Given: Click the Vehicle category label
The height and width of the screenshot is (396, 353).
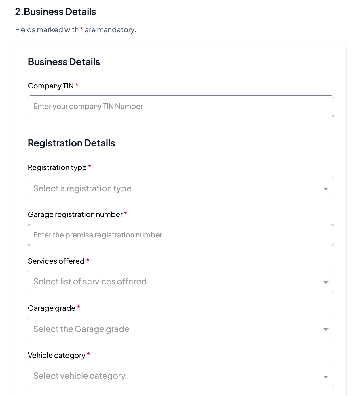Looking at the screenshot, I should [56, 355].
